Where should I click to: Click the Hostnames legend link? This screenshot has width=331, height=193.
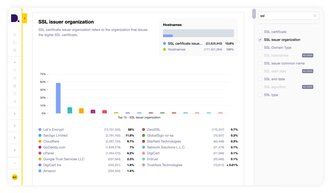(x=176, y=50)
